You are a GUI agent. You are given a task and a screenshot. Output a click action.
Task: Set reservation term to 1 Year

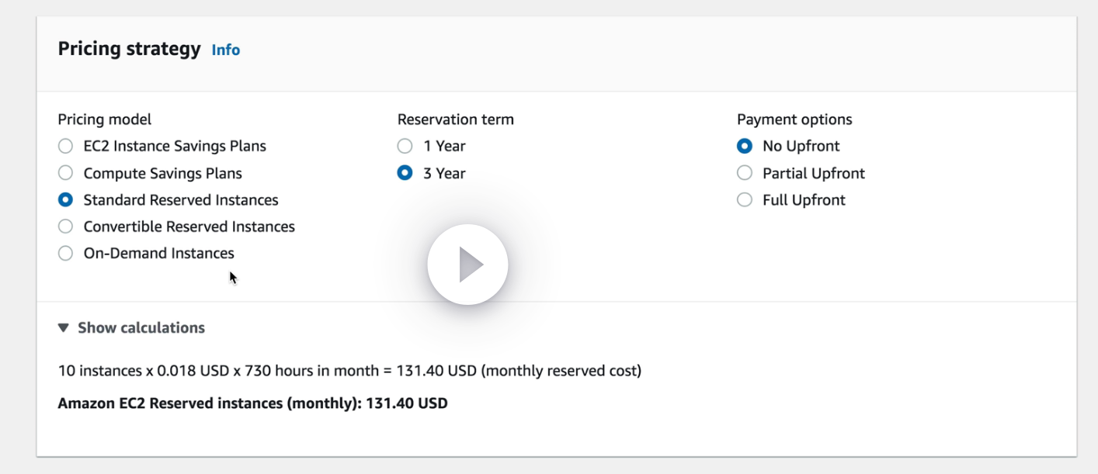405,146
